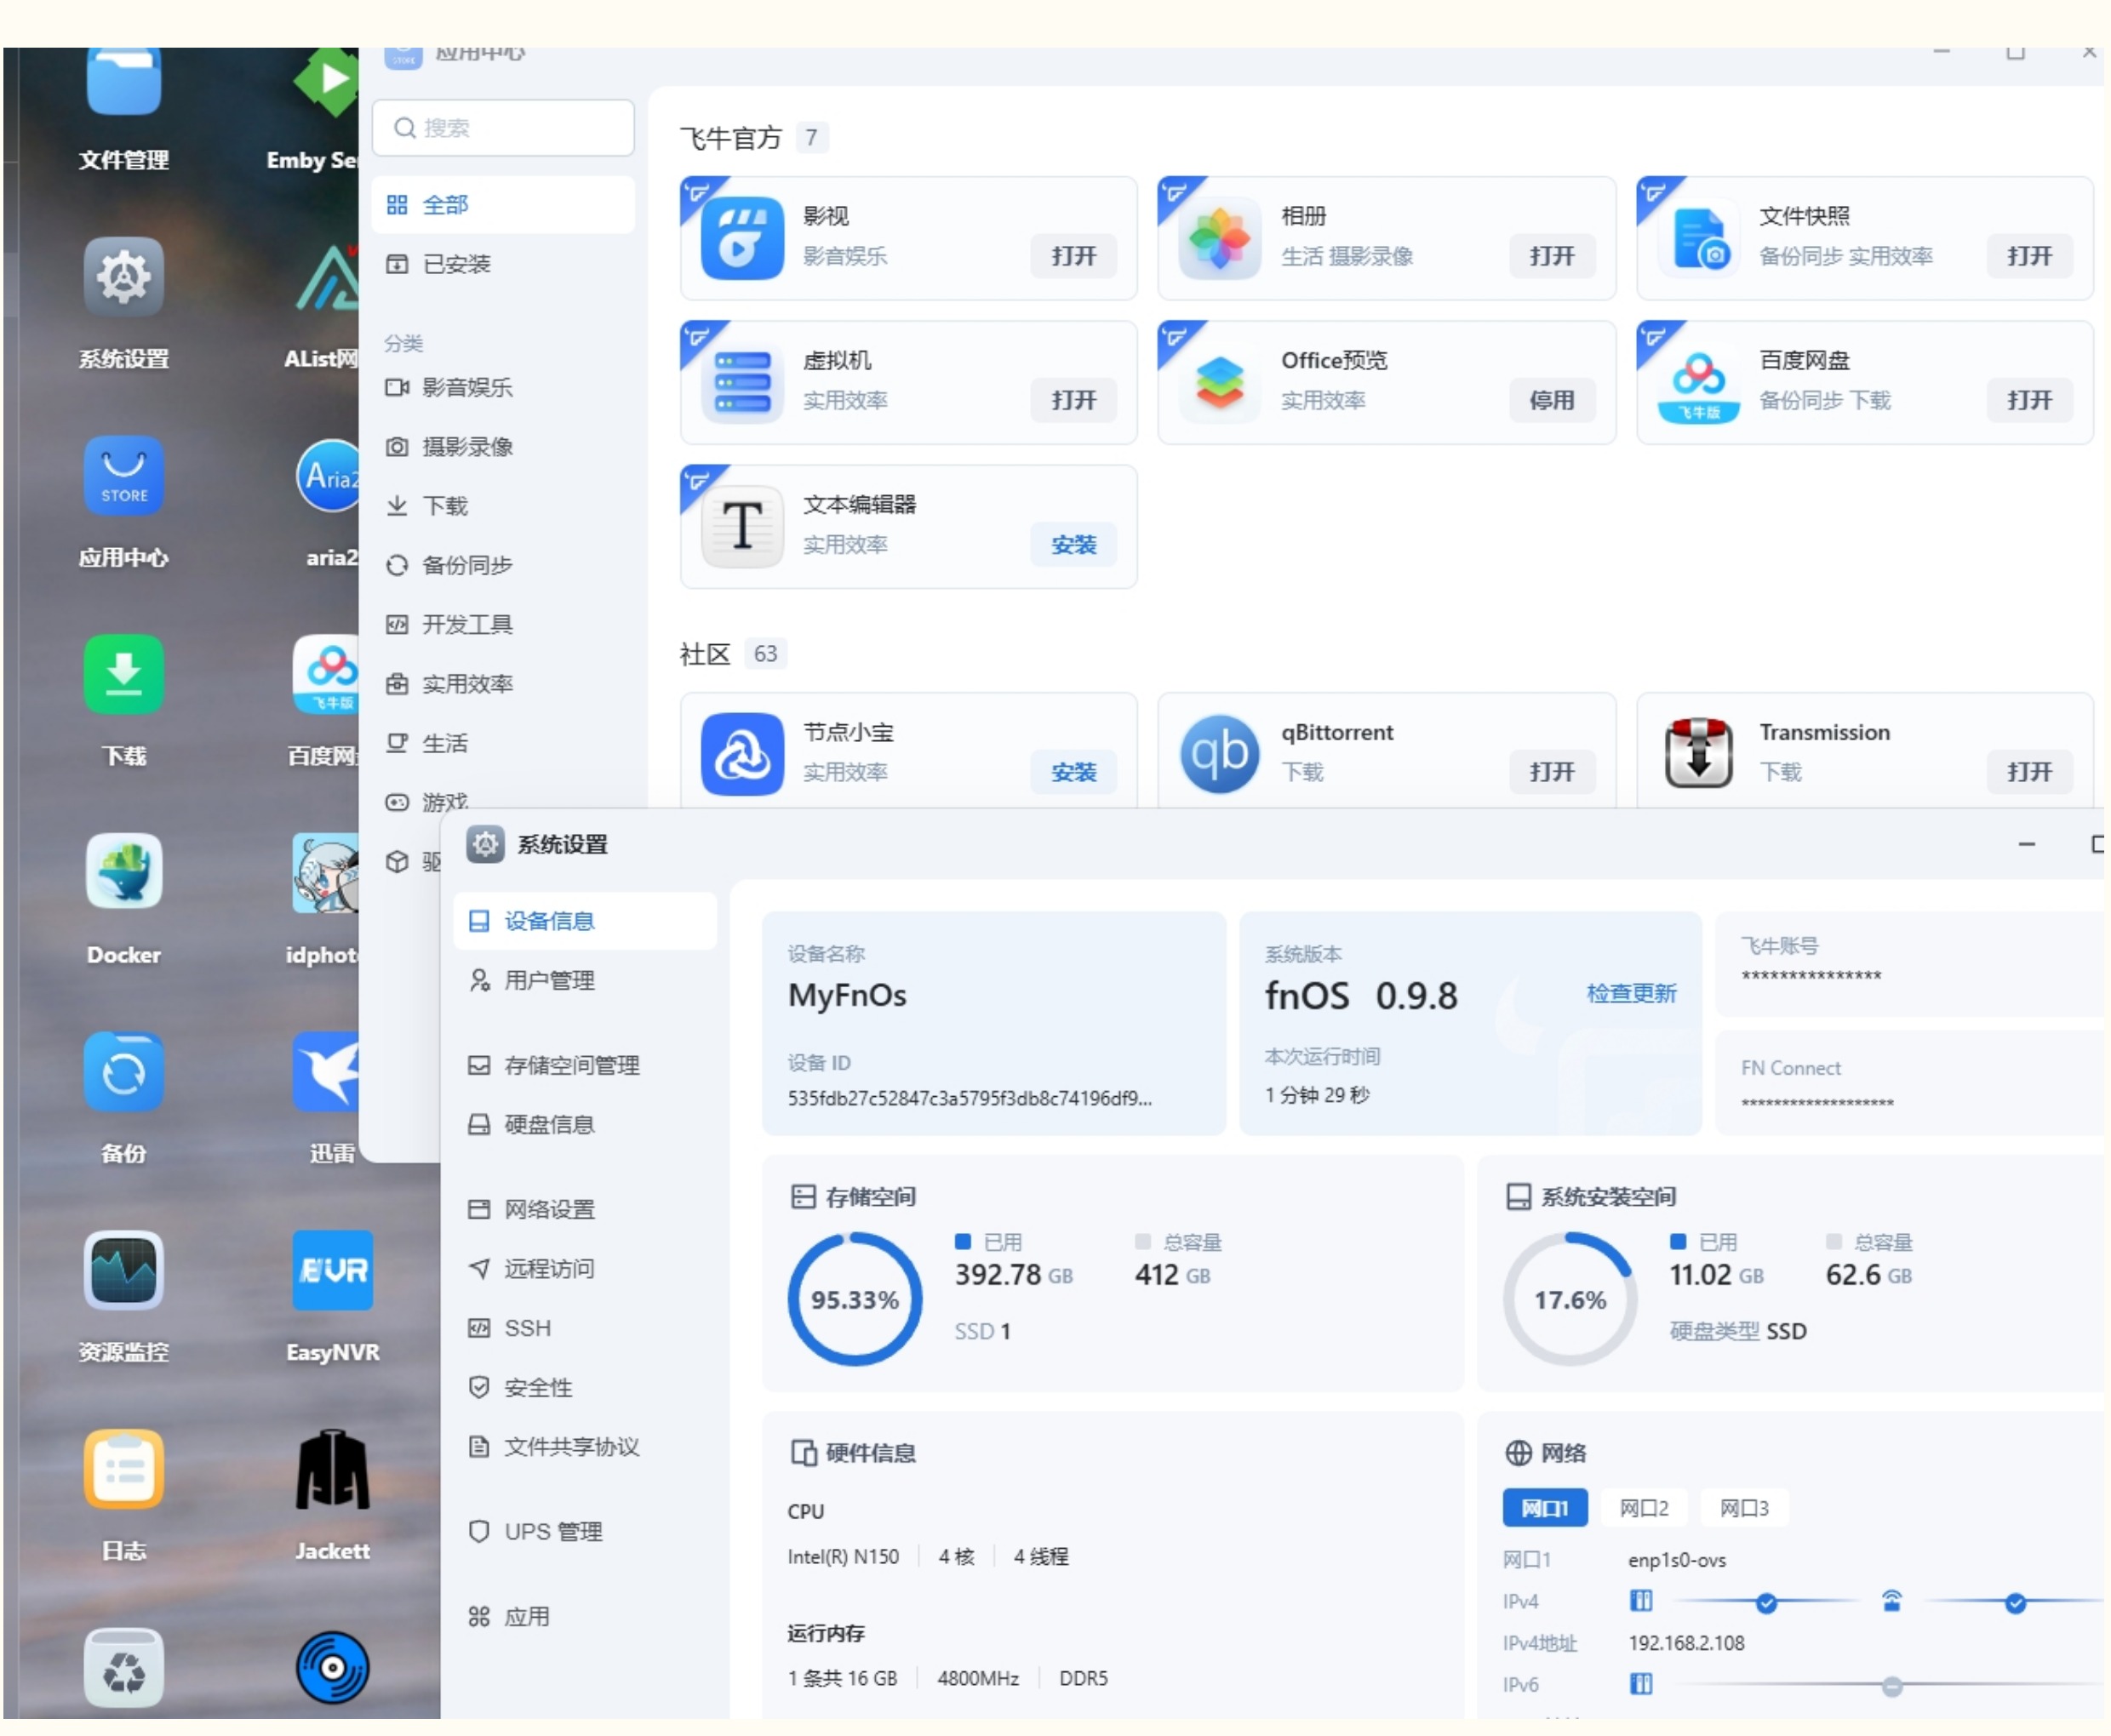Click the app center search field
The image size is (2111, 1736).
[503, 128]
